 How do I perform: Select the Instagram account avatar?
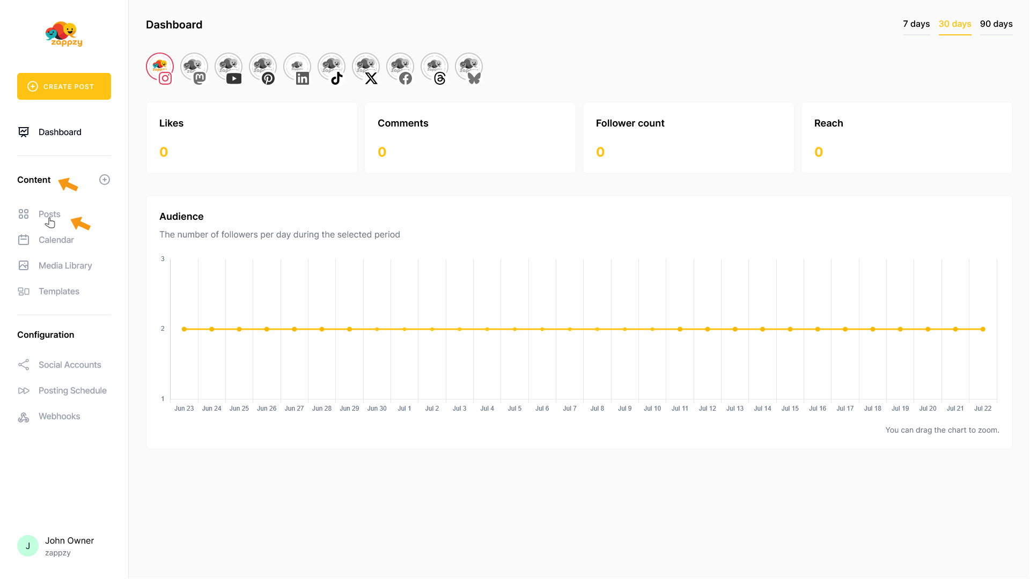tap(160, 67)
